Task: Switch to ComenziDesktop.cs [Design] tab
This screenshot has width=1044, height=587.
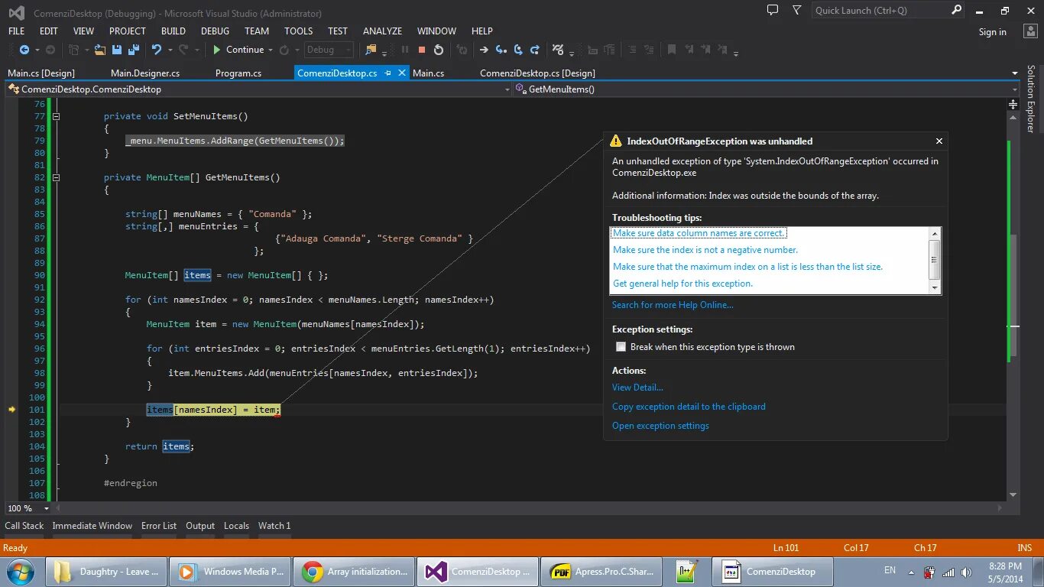Action: (537, 73)
